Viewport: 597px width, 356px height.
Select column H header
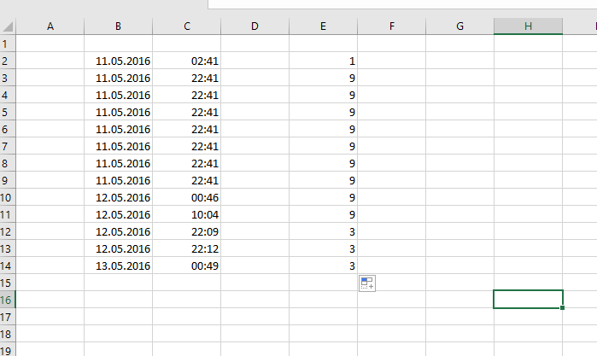click(528, 26)
